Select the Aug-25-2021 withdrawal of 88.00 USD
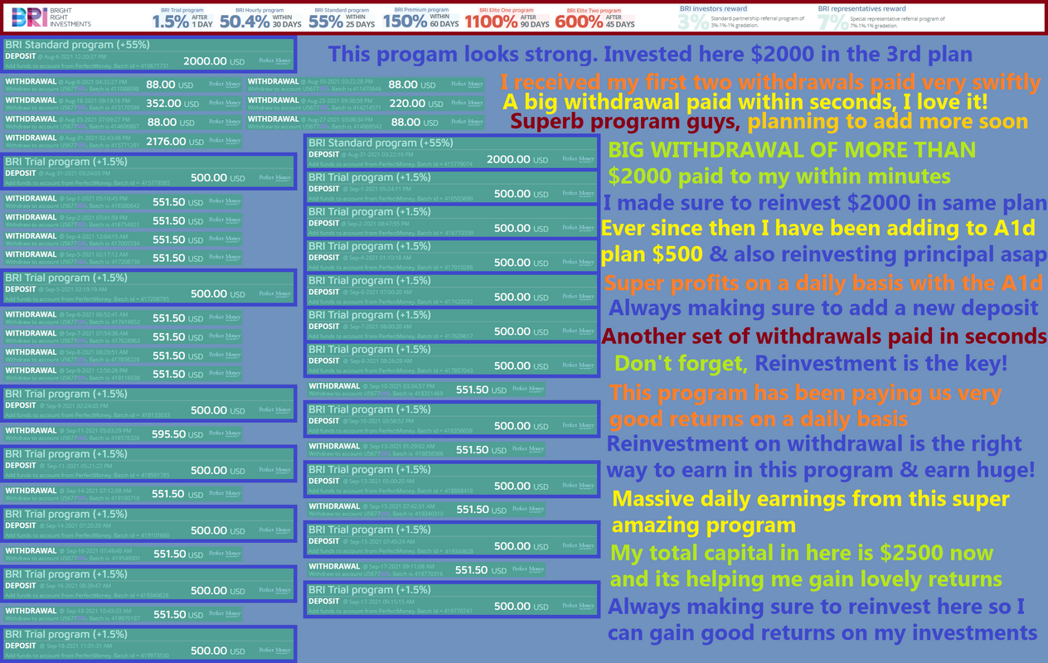This screenshot has height=663, width=1048. [123, 122]
